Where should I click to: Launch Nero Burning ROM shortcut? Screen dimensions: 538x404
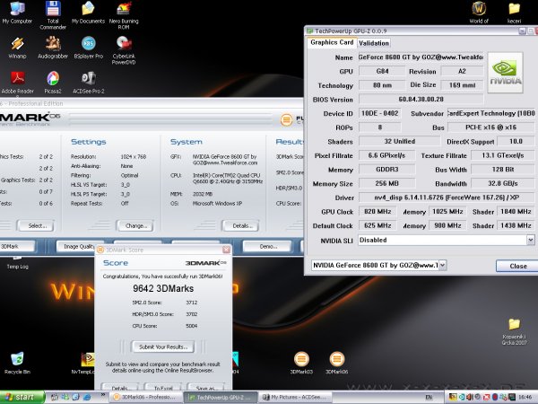pyautogui.click(x=124, y=15)
